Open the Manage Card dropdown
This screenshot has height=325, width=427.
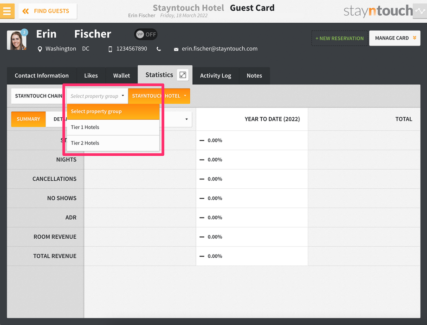point(395,38)
